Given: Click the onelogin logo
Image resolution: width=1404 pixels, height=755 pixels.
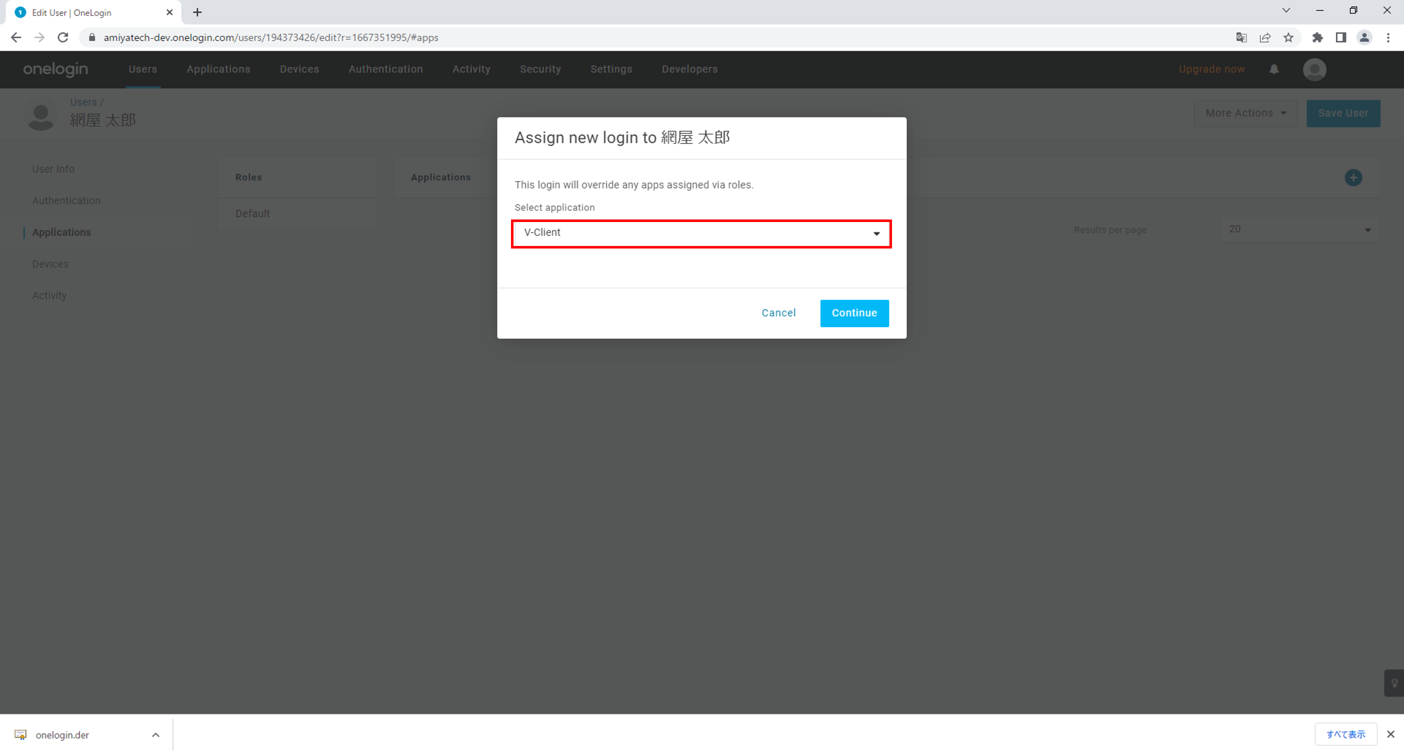Looking at the screenshot, I should click(x=55, y=69).
